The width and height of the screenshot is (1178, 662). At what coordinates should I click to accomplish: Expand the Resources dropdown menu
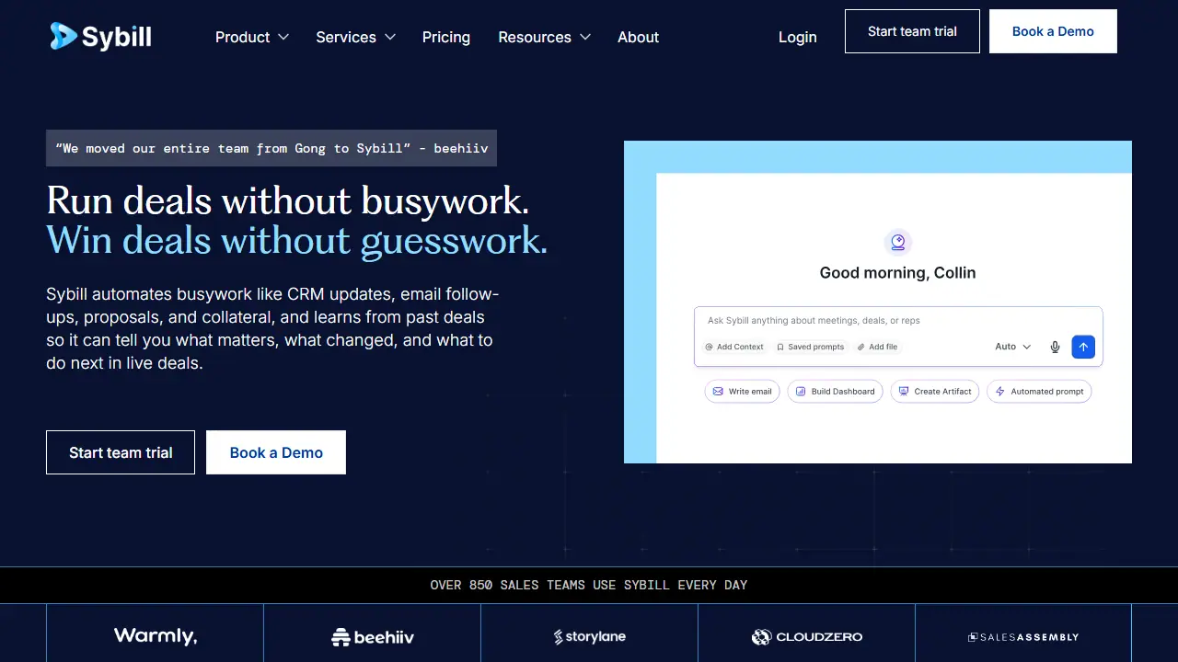pyautogui.click(x=544, y=37)
